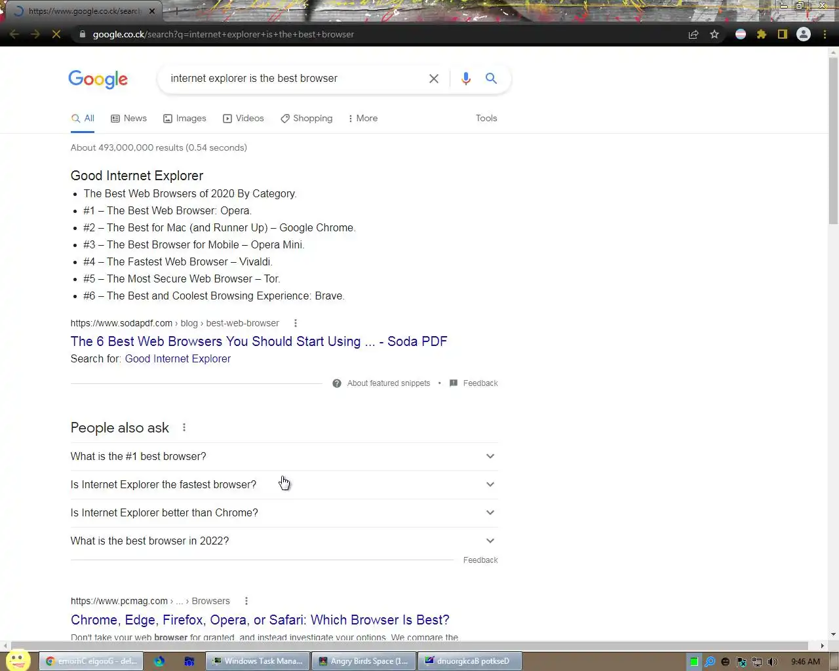
Task: Click the horizontal scrollbar at bottom
Action: pos(410,645)
